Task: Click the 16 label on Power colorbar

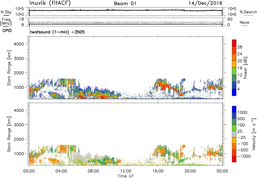Action: pyautogui.click(x=240, y=68)
